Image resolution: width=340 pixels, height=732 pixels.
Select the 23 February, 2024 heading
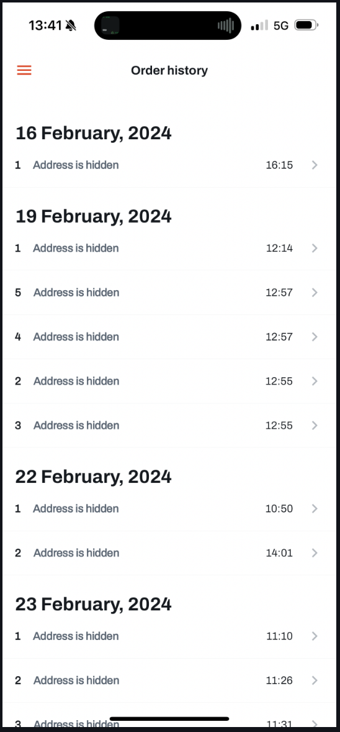93,604
